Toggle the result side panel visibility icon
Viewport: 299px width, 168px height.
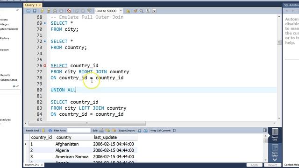[x=265, y=130]
